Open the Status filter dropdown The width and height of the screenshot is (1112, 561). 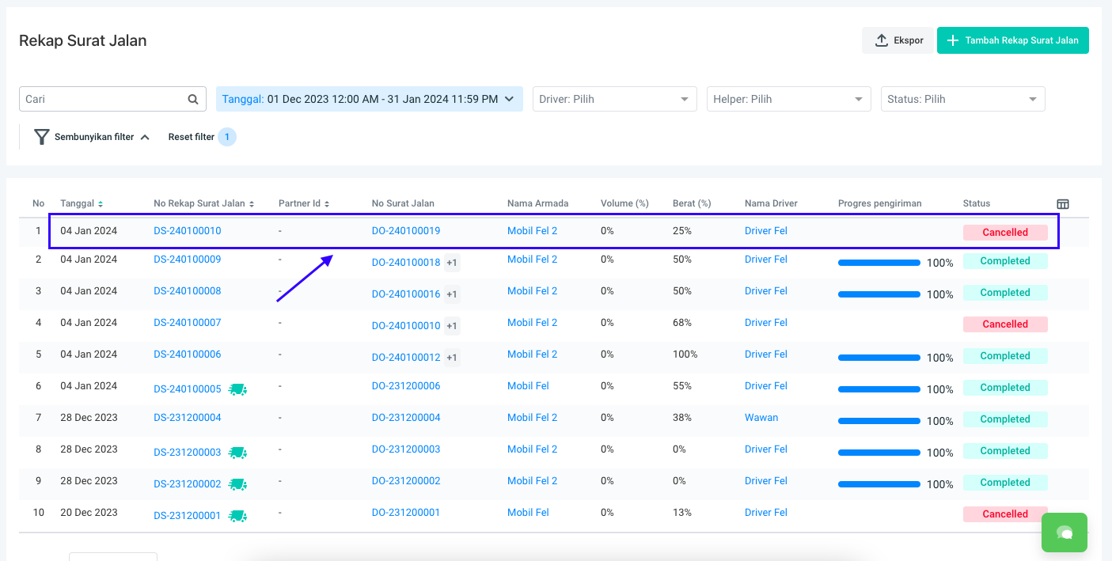[962, 99]
